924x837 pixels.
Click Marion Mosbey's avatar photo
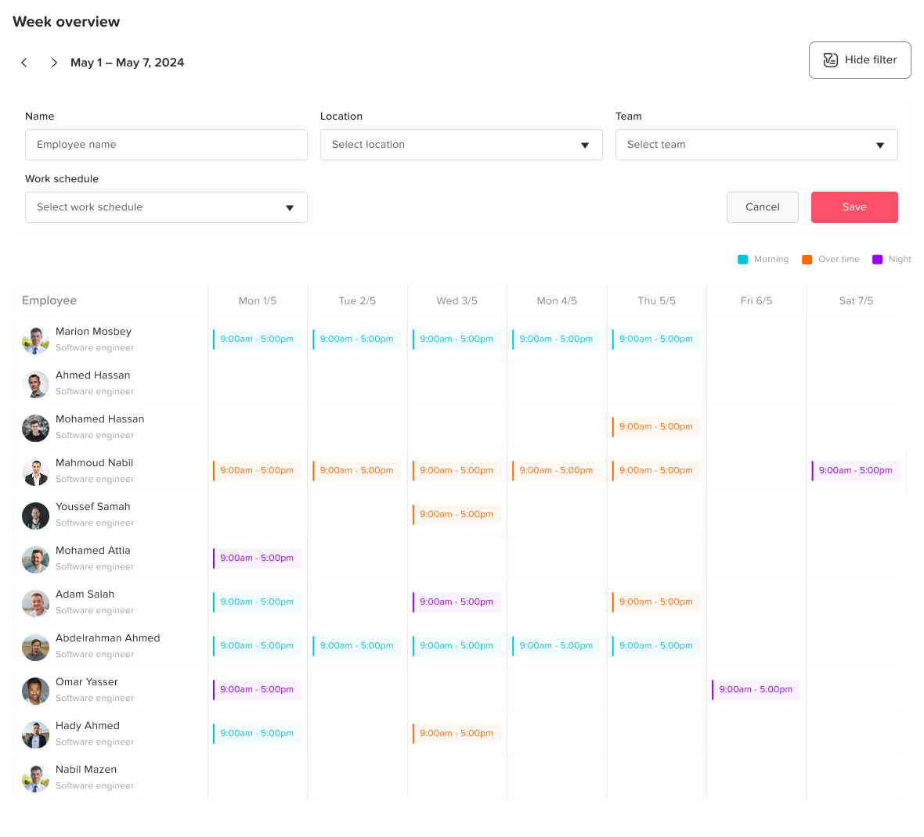35,340
